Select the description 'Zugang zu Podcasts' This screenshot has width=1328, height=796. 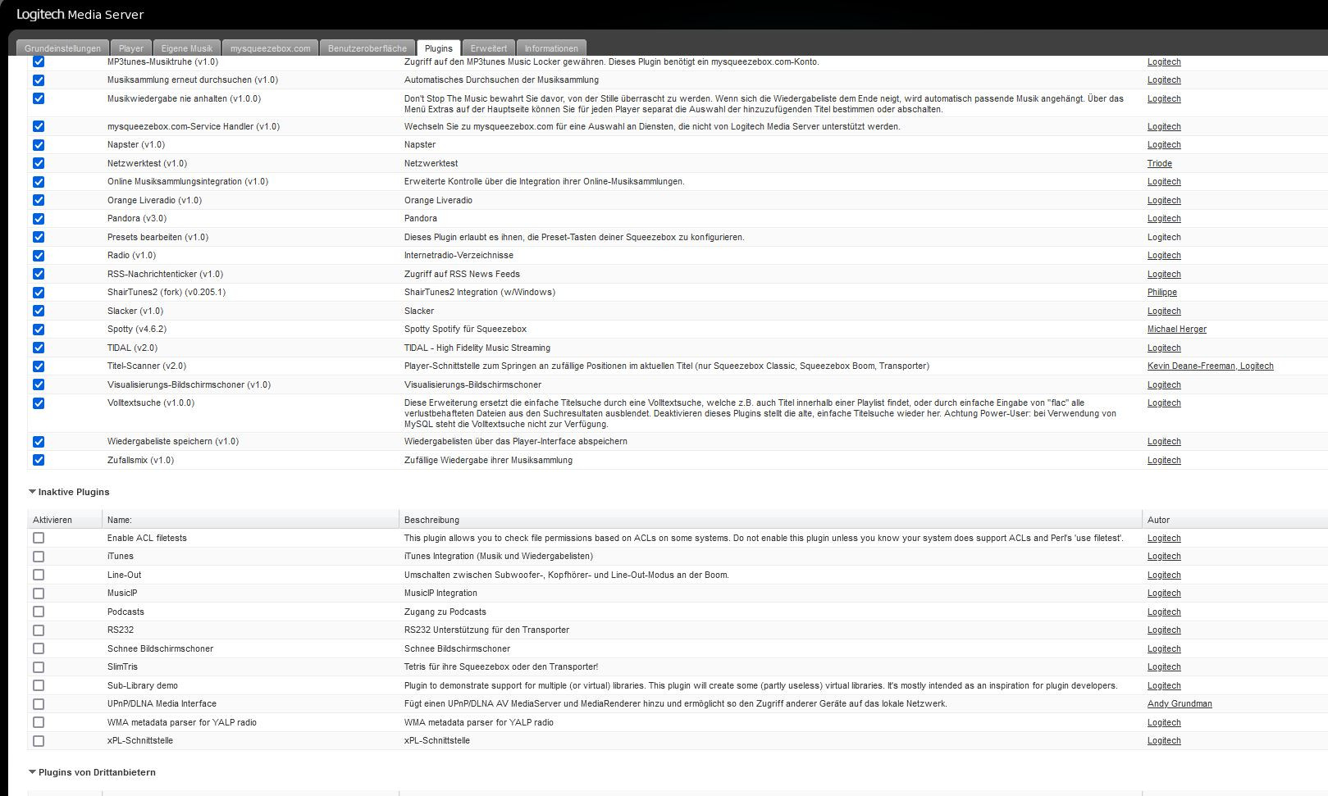[x=445, y=612]
